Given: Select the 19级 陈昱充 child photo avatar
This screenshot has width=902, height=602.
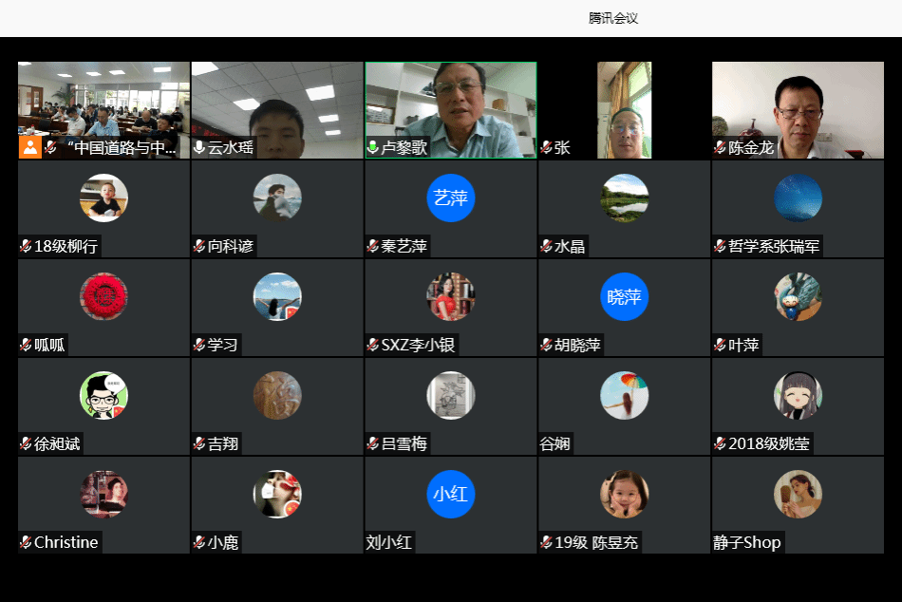Looking at the screenshot, I should [x=624, y=494].
